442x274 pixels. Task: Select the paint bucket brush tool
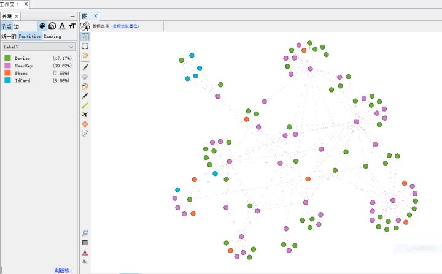[x=85, y=86]
